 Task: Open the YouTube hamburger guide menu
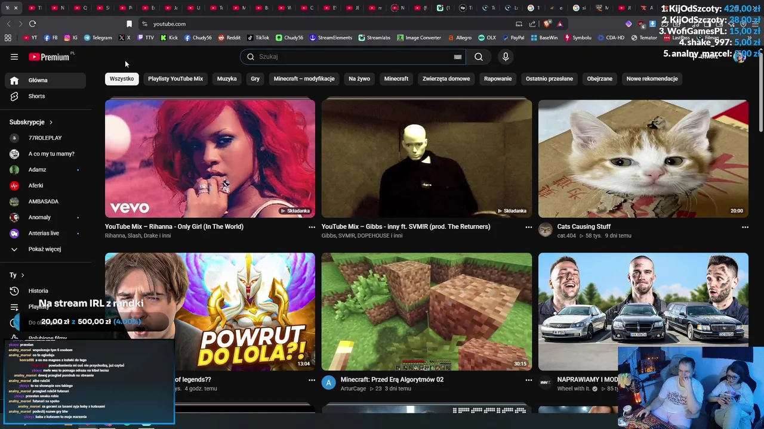click(14, 57)
